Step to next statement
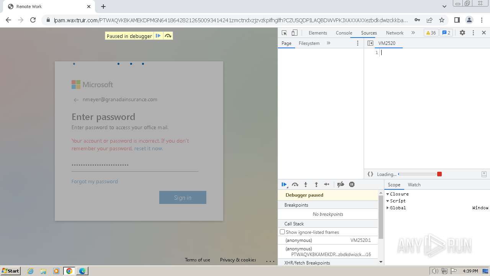 pyautogui.click(x=327, y=184)
